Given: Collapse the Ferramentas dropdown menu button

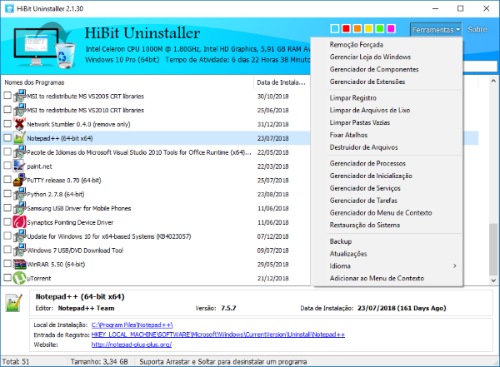Looking at the screenshot, I should tap(436, 30).
